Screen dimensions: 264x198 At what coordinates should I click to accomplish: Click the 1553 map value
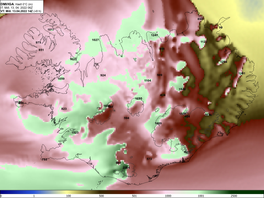click(183, 114)
